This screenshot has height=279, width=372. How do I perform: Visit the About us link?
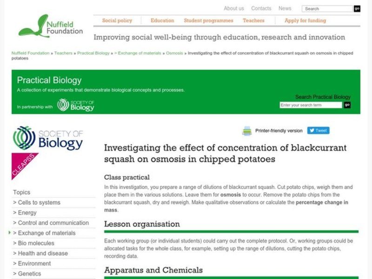[234, 8]
